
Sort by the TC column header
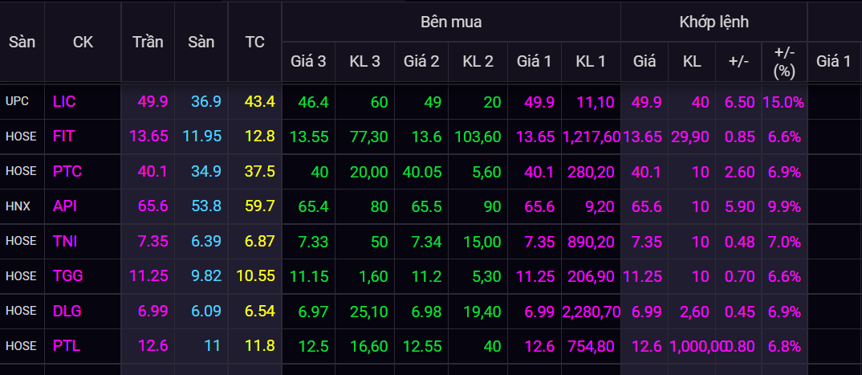[x=255, y=43]
